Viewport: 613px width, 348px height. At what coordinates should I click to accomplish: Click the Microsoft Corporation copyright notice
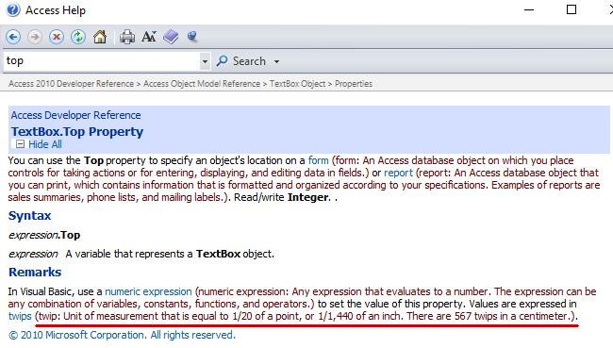tap(122, 335)
